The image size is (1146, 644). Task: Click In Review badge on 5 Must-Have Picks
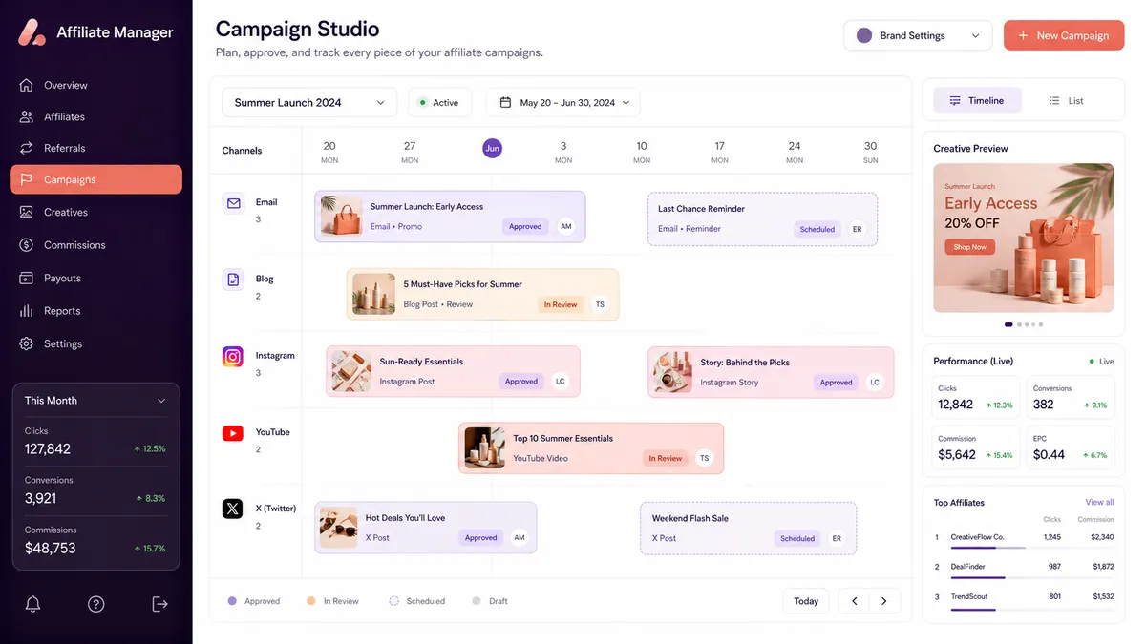pos(561,305)
